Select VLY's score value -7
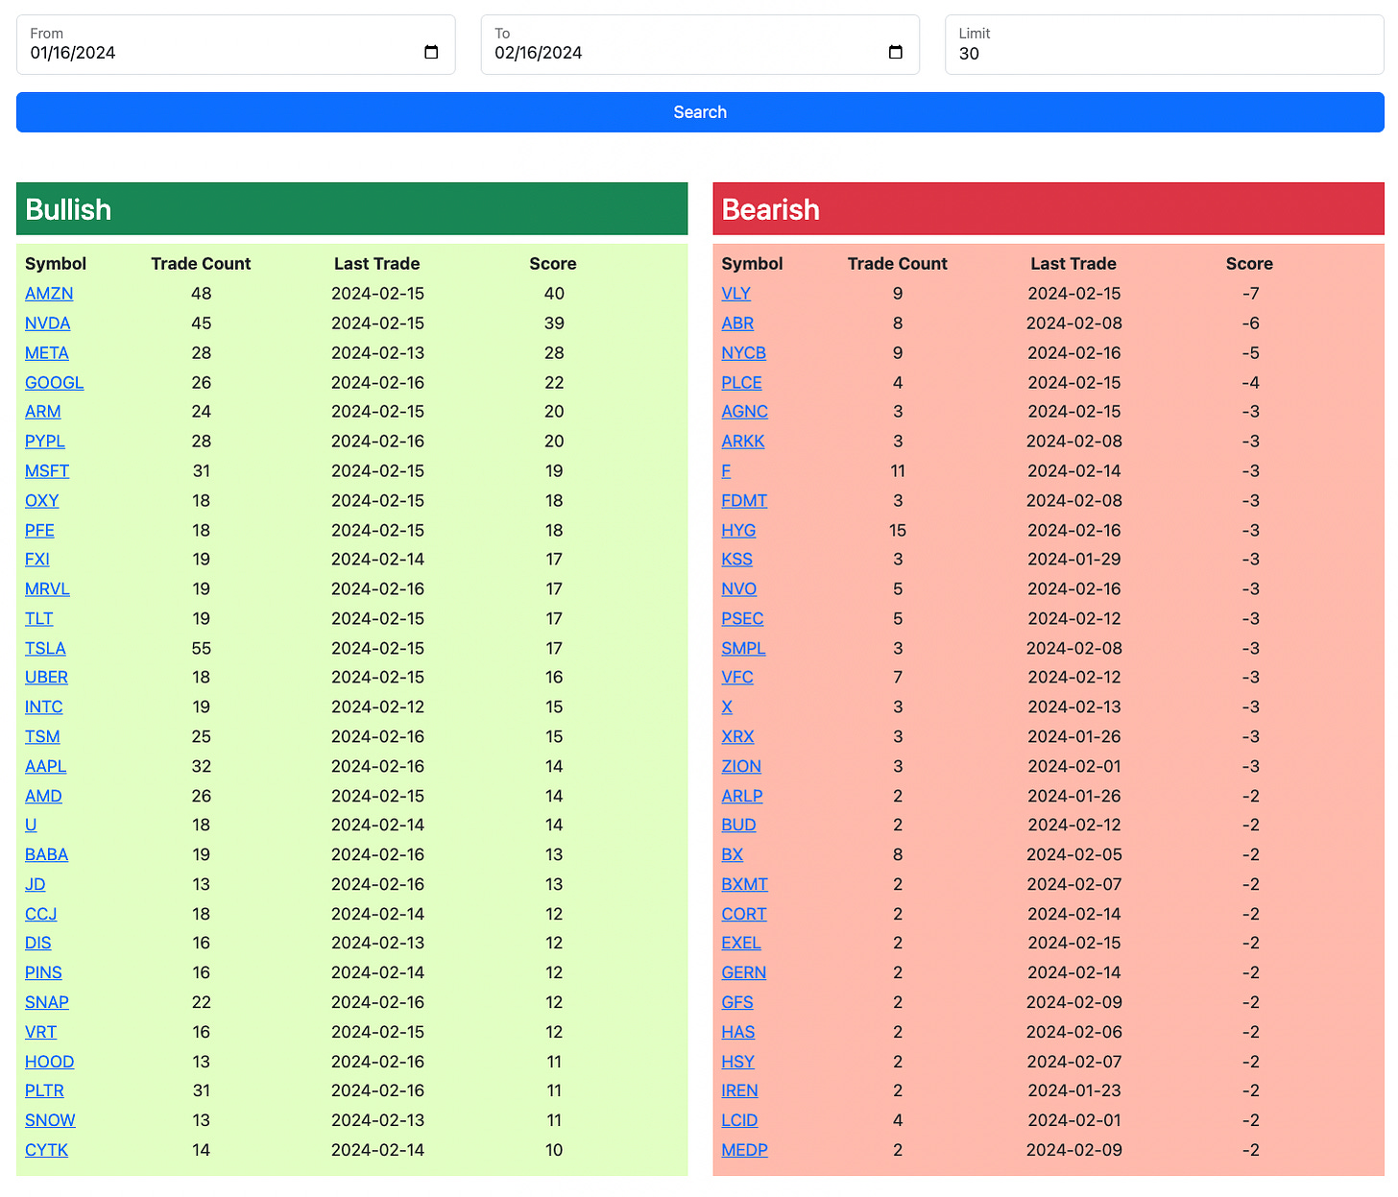 [1250, 294]
